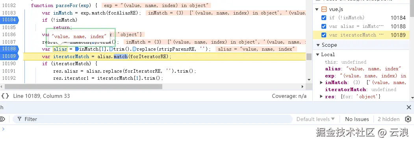Click code editor scroll down arrow

pyautogui.click(x=309, y=79)
